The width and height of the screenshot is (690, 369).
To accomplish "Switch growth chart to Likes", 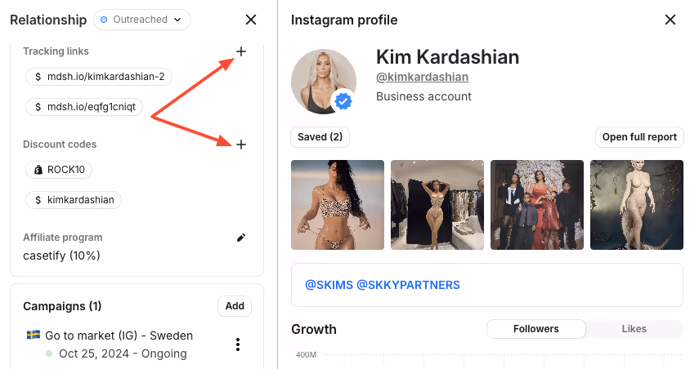I will click(634, 329).
